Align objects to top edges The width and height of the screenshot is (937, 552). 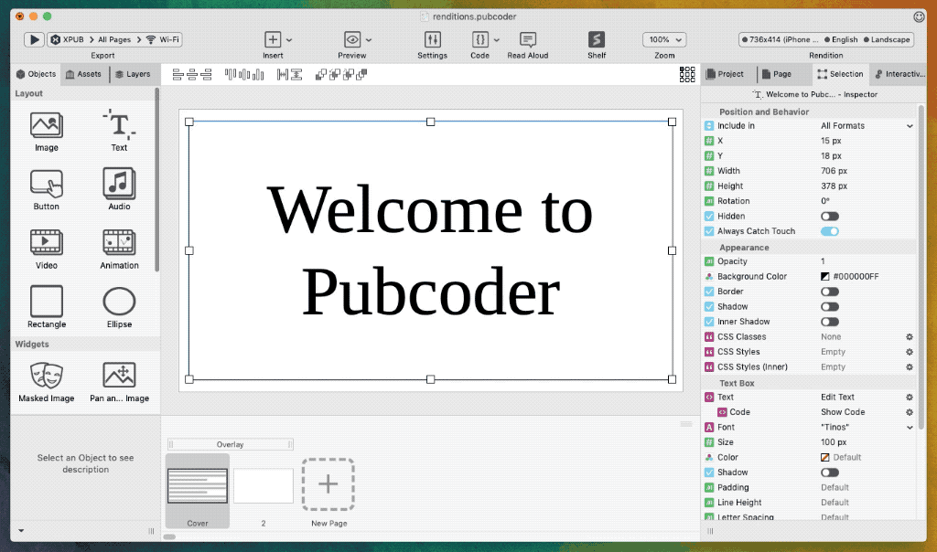click(x=230, y=75)
